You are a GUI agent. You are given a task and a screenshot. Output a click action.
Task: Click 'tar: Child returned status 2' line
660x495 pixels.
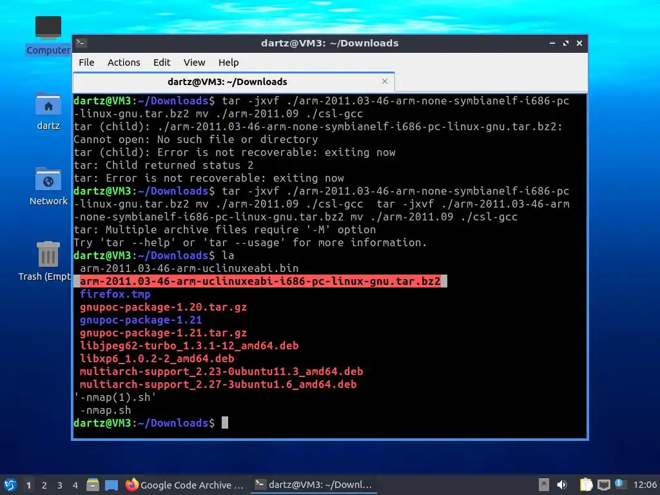pos(163,165)
